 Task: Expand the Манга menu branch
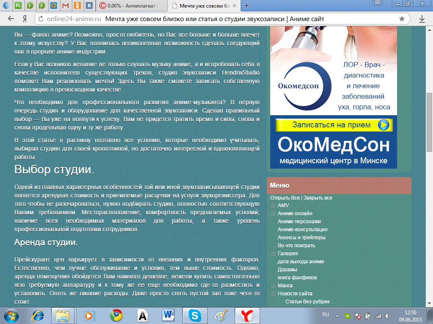pyautogui.click(x=273, y=286)
